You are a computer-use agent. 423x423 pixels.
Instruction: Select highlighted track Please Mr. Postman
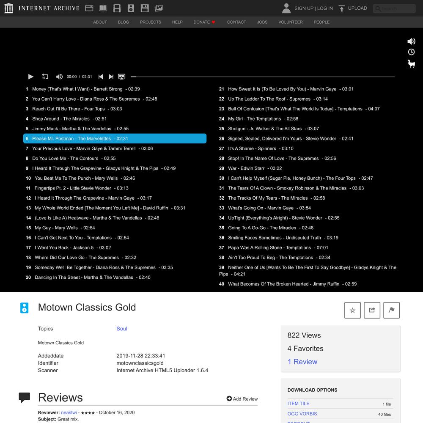pyautogui.click(x=115, y=138)
